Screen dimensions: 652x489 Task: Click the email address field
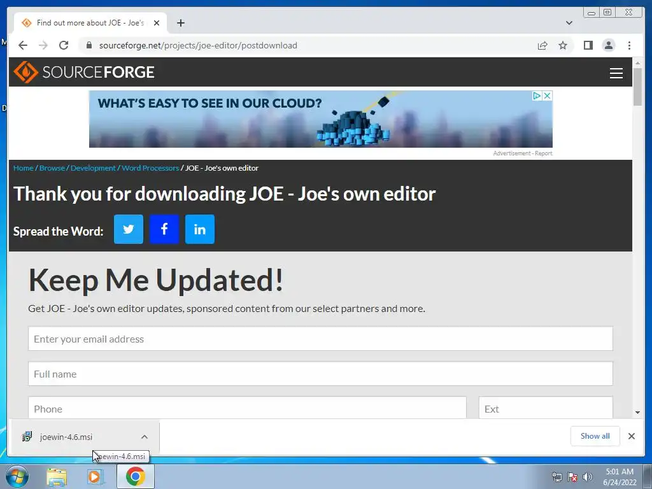[x=321, y=339]
